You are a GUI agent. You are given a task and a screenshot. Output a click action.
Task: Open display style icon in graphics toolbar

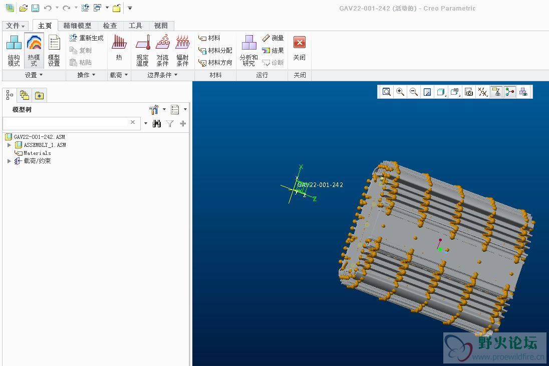[x=441, y=92]
